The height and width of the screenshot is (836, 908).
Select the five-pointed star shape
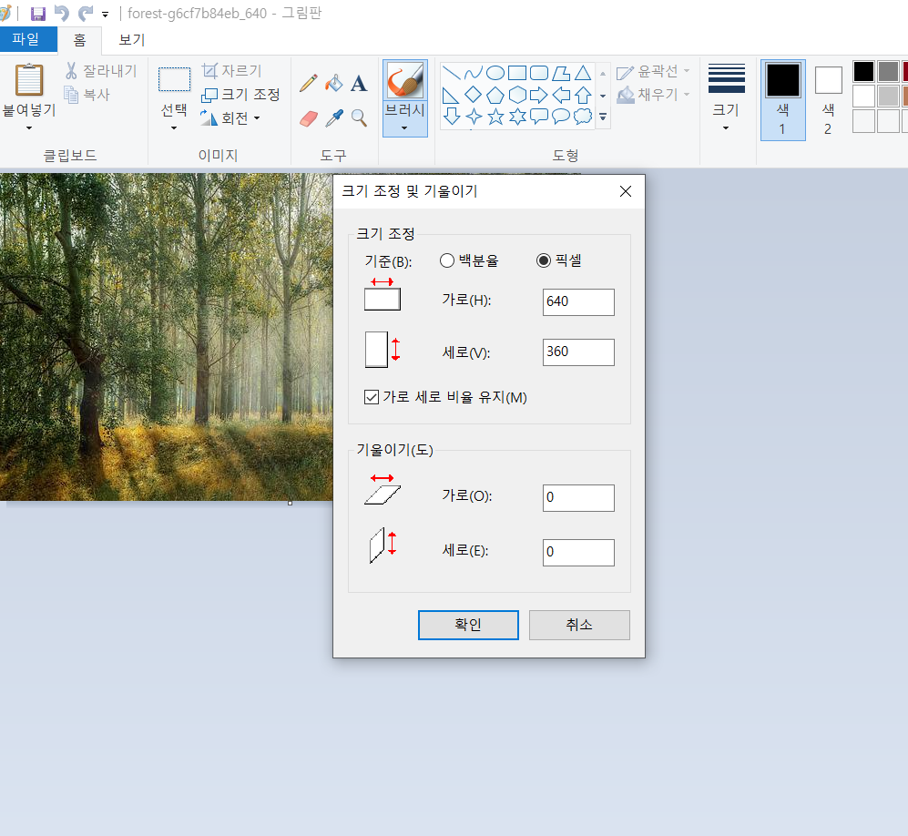[495, 116]
